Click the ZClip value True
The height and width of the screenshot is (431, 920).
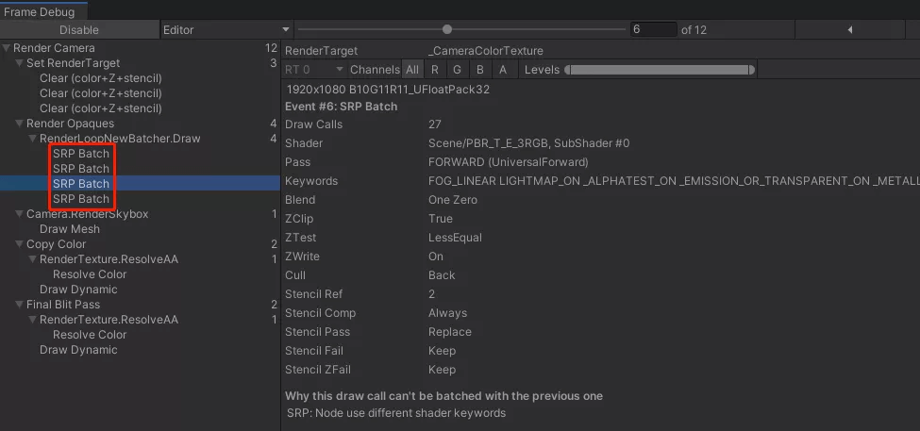(x=441, y=219)
